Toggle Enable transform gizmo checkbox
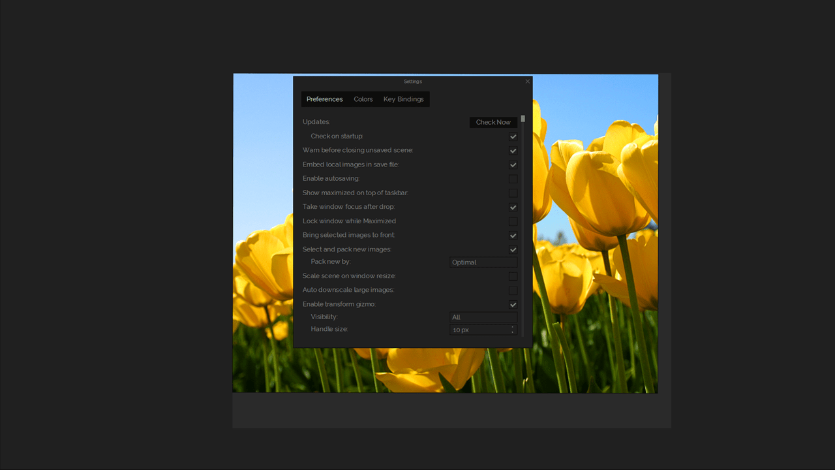Screen dimensions: 835x470 (x=513, y=305)
